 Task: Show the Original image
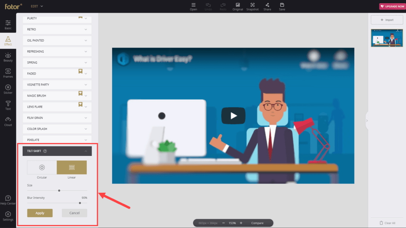pos(238,7)
